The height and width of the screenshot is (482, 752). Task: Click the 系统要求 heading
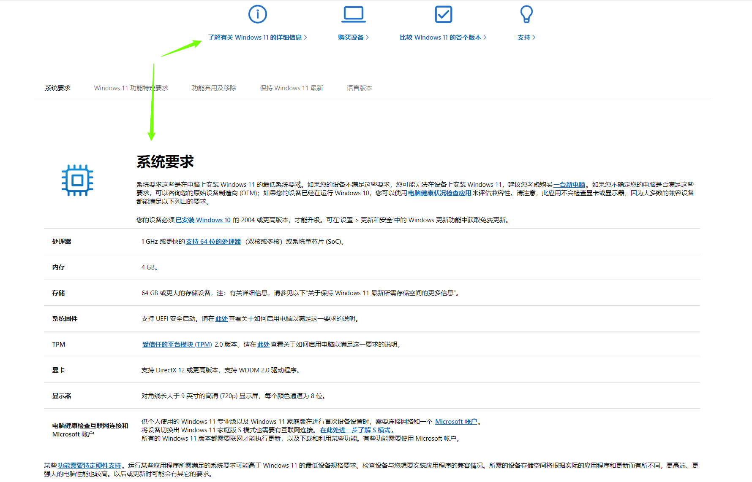[165, 162]
